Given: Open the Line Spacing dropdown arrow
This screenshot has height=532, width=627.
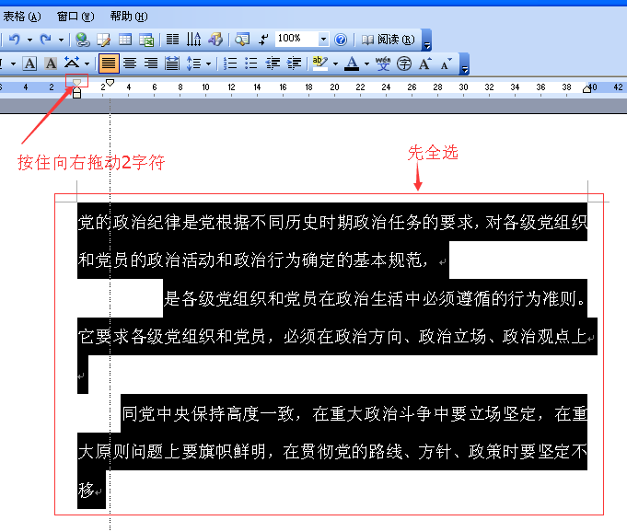Looking at the screenshot, I should pos(208,64).
